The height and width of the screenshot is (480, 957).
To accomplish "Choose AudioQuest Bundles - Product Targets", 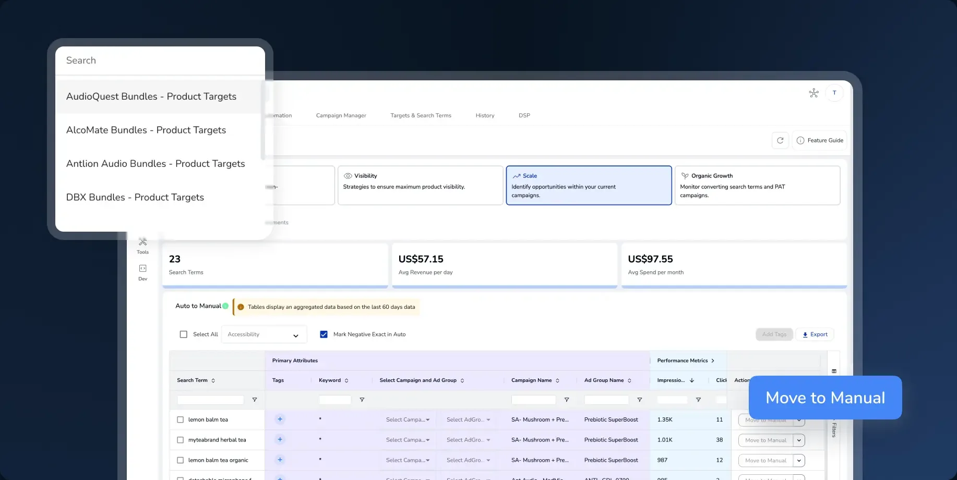I will coord(158,97).
